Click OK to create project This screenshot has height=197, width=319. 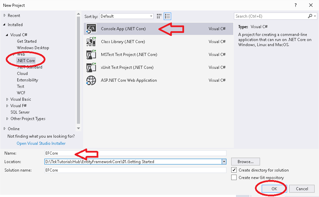(x=274, y=189)
